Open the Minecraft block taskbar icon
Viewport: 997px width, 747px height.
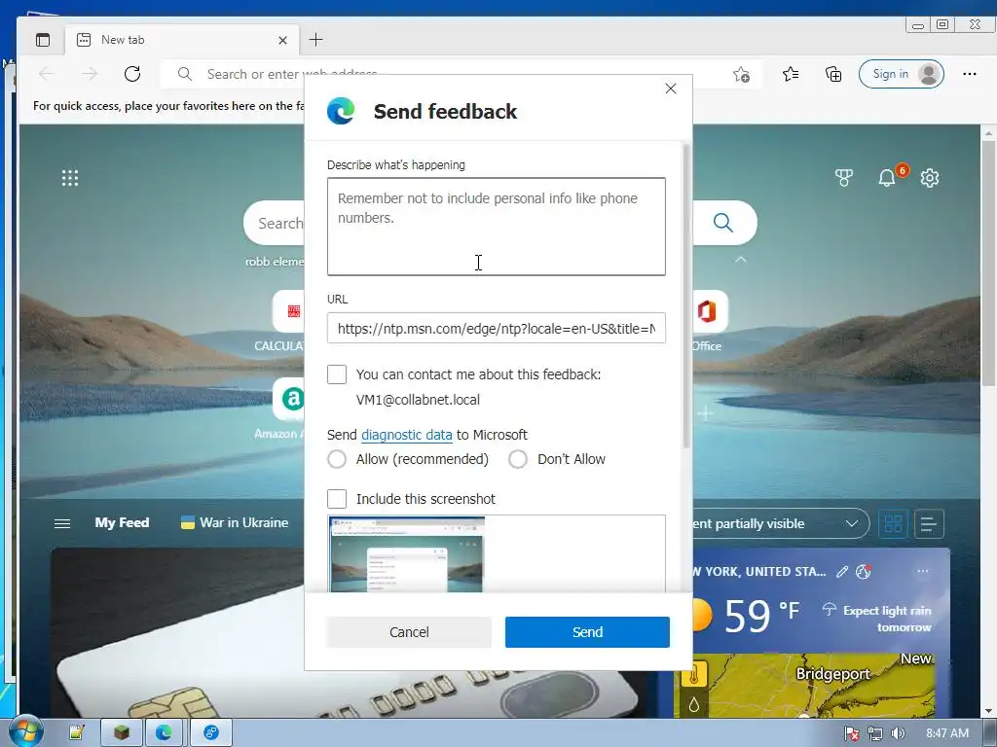tap(122, 732)
